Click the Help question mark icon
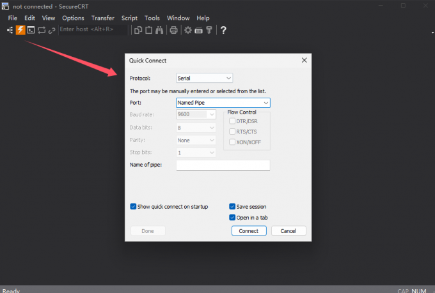 point(223,30)
